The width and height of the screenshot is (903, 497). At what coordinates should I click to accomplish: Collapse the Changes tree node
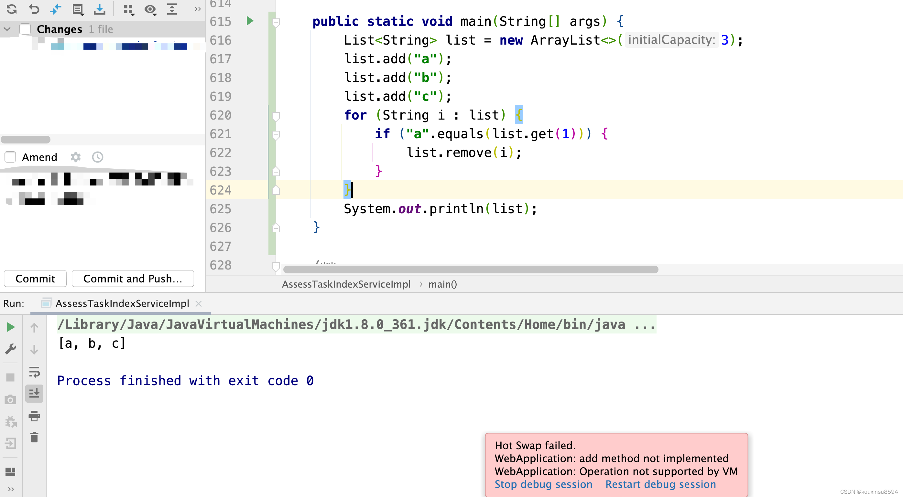(7, 29)
